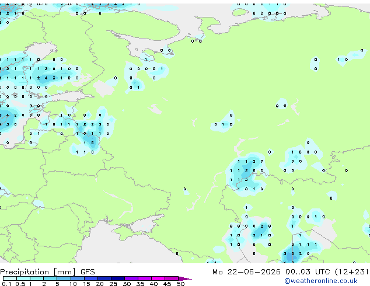Click the 'Mo 22-06-2026' date text
Viewport: 370px width, 286px height.
[x=246, y=272]
